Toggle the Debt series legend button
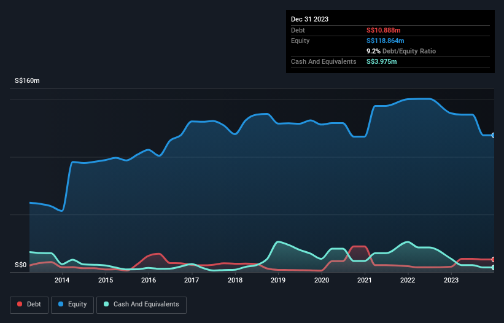Screen dimensions: 504x323 coord(28,304)
